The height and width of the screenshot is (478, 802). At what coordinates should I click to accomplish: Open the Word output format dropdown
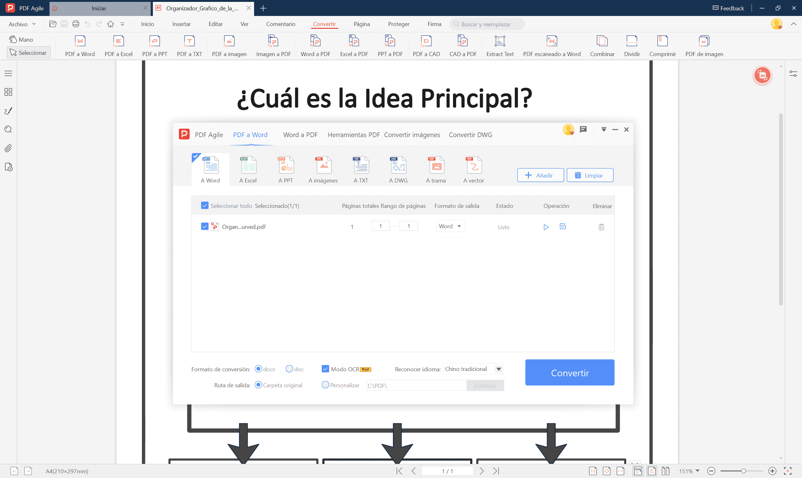450,226
